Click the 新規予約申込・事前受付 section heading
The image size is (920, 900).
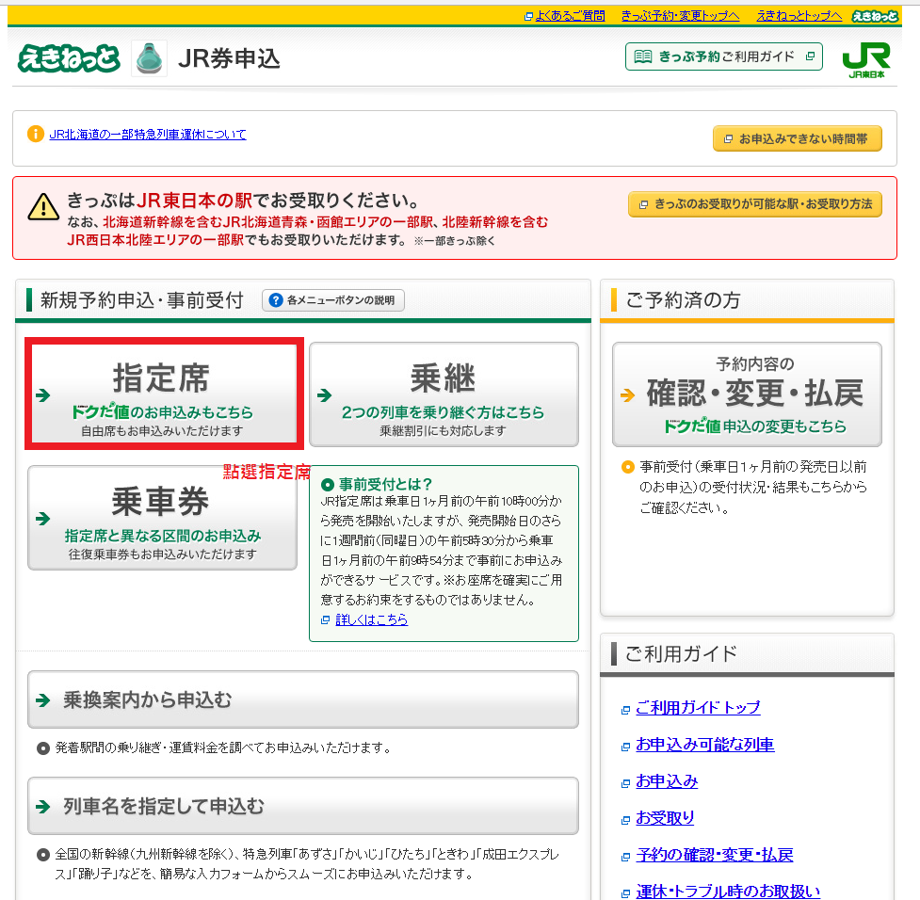click(141, 299)
